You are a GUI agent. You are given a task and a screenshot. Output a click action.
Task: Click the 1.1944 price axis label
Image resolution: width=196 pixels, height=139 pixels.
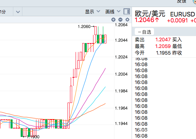(121, 124)
